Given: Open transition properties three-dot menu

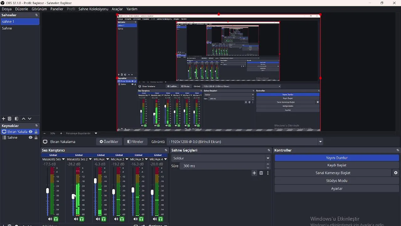Looking at the screenshot, I should 268,173.
